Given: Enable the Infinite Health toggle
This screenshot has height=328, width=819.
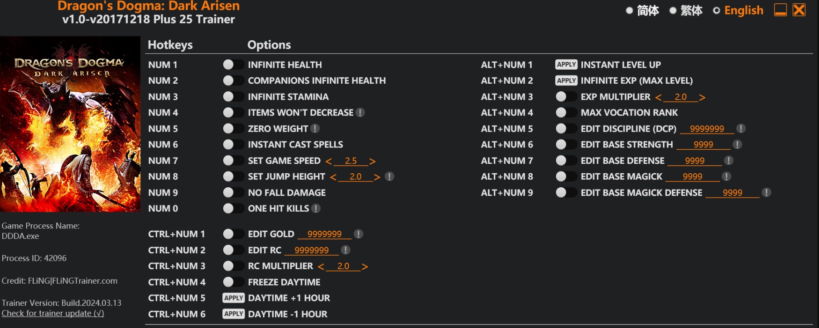Looking at the screenshot, I should (x=233, y=65).
